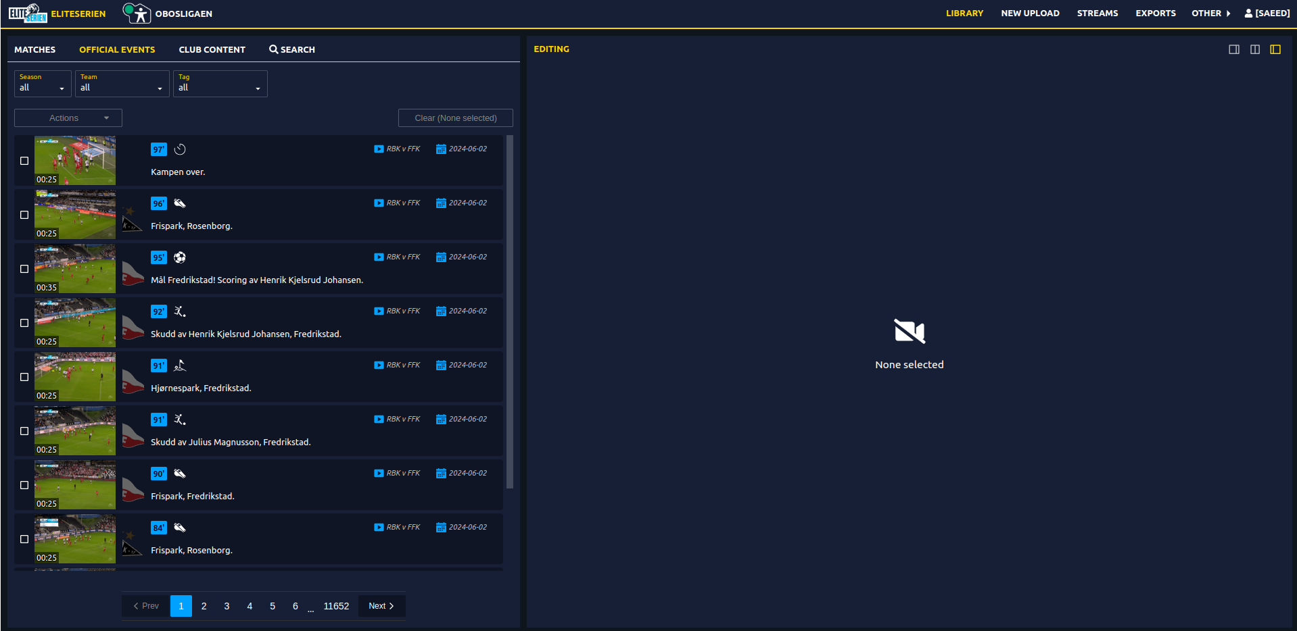The image size is (1297, 631).
Task: Click the calendar icon next to 2024-06-02
Action: pyautogui.click(x=441, y=149)
